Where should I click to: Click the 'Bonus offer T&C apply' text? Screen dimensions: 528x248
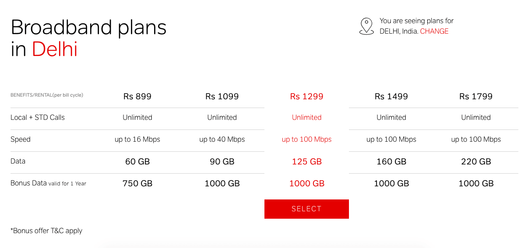click(46, 231)
